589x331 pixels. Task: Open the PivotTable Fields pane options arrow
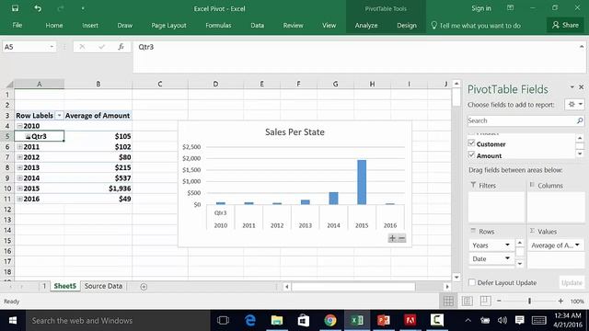[x=572, y=87]
